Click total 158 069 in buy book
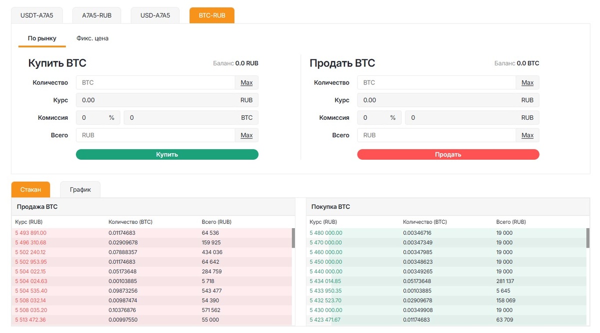Viewport: 600px width, 333px height. (505, 301)
